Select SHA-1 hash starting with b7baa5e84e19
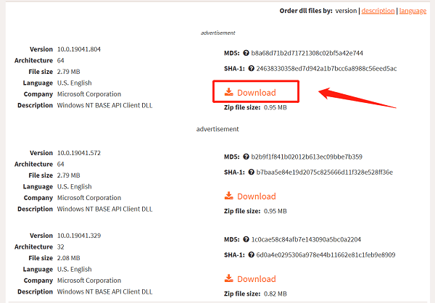This screenshot has height=303, width=435. (x=325, y=173)
